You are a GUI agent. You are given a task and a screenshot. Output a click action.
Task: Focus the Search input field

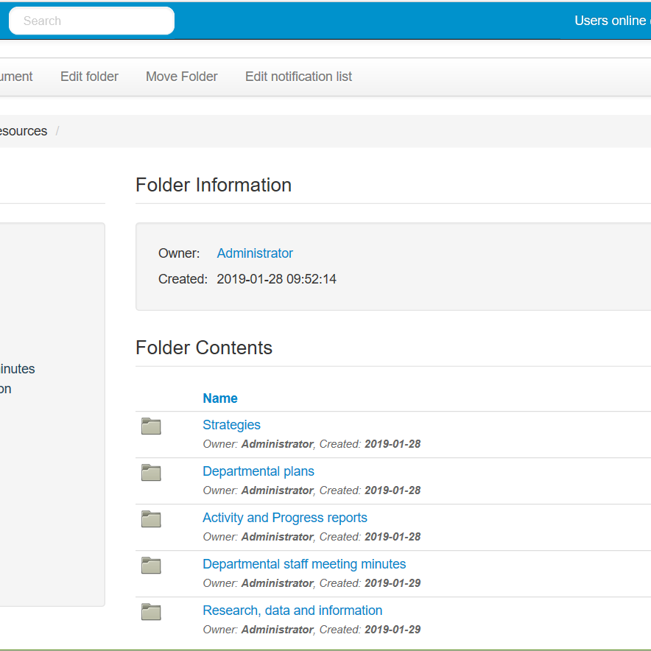(x=91, y=21)
